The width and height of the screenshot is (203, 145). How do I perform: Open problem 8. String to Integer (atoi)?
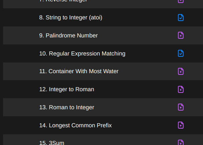click(71, 17)
